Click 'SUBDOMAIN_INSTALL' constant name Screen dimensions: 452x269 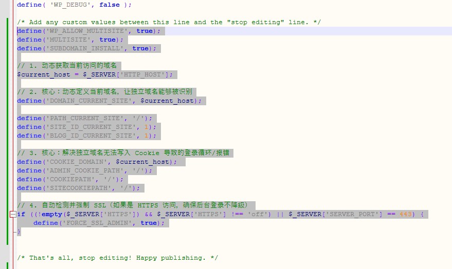click(x=85, y=48)
